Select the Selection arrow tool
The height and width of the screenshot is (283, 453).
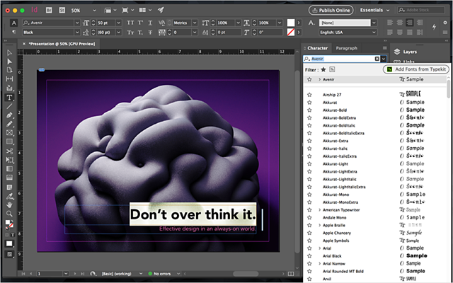click(x=9, y=53)
